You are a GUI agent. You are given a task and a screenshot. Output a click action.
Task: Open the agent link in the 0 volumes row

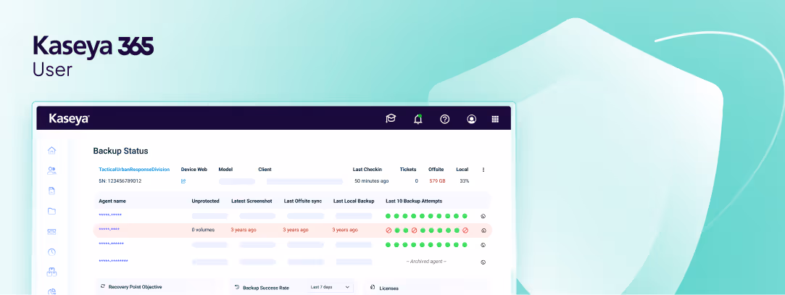[109, 229]
